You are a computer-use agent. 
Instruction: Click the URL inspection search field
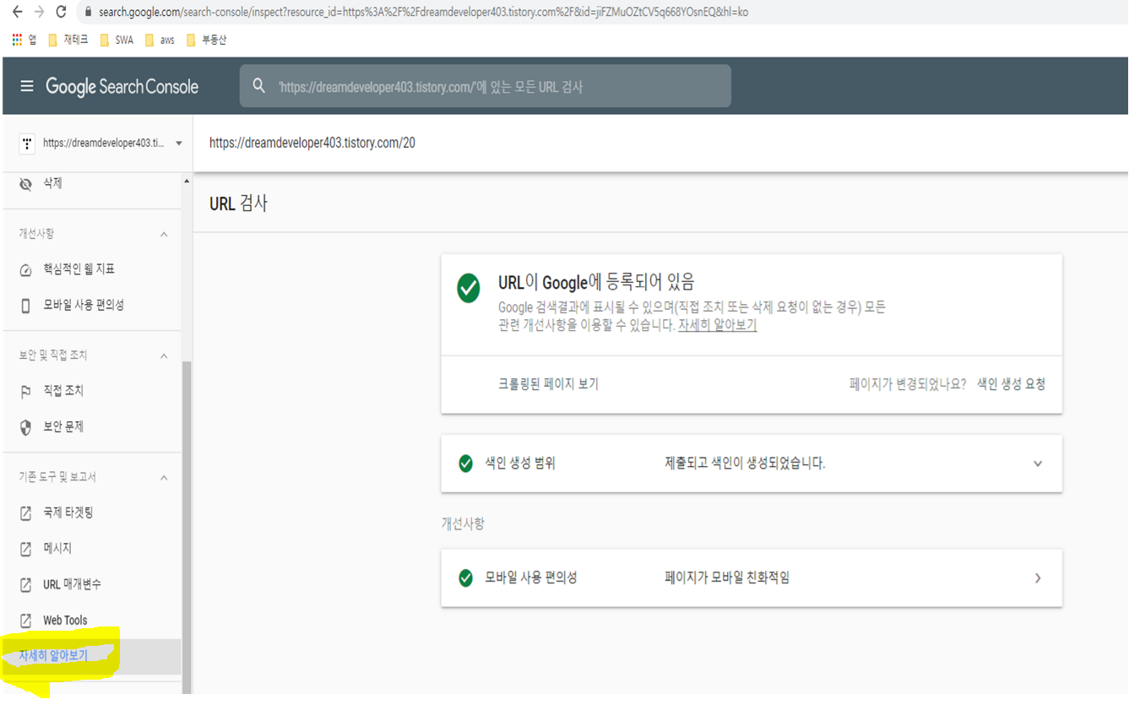coord(486,86)
